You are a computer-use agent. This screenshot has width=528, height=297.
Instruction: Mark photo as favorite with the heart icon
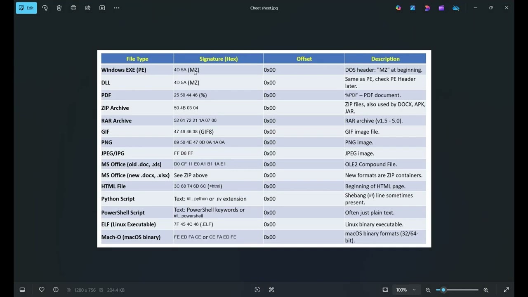click(x=42, y=290)
